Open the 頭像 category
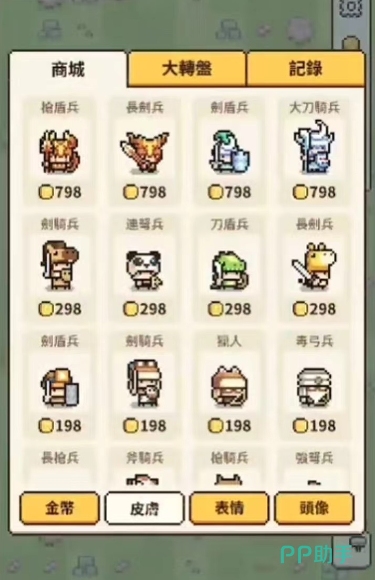The image size is (375, 580). click(x=314, y=508)
